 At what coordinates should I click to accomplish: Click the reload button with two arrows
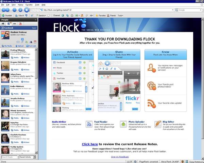tap(20, 10)
